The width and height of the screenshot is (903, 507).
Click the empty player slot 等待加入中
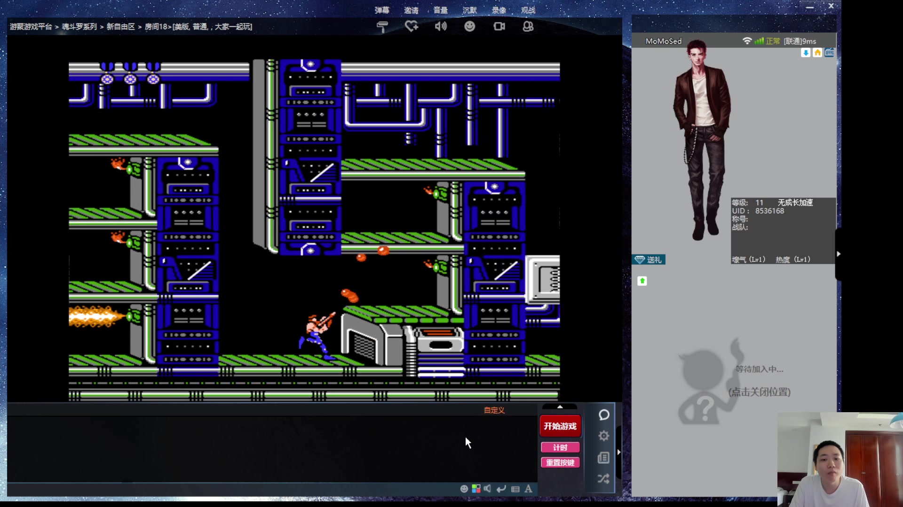point(760,369)
